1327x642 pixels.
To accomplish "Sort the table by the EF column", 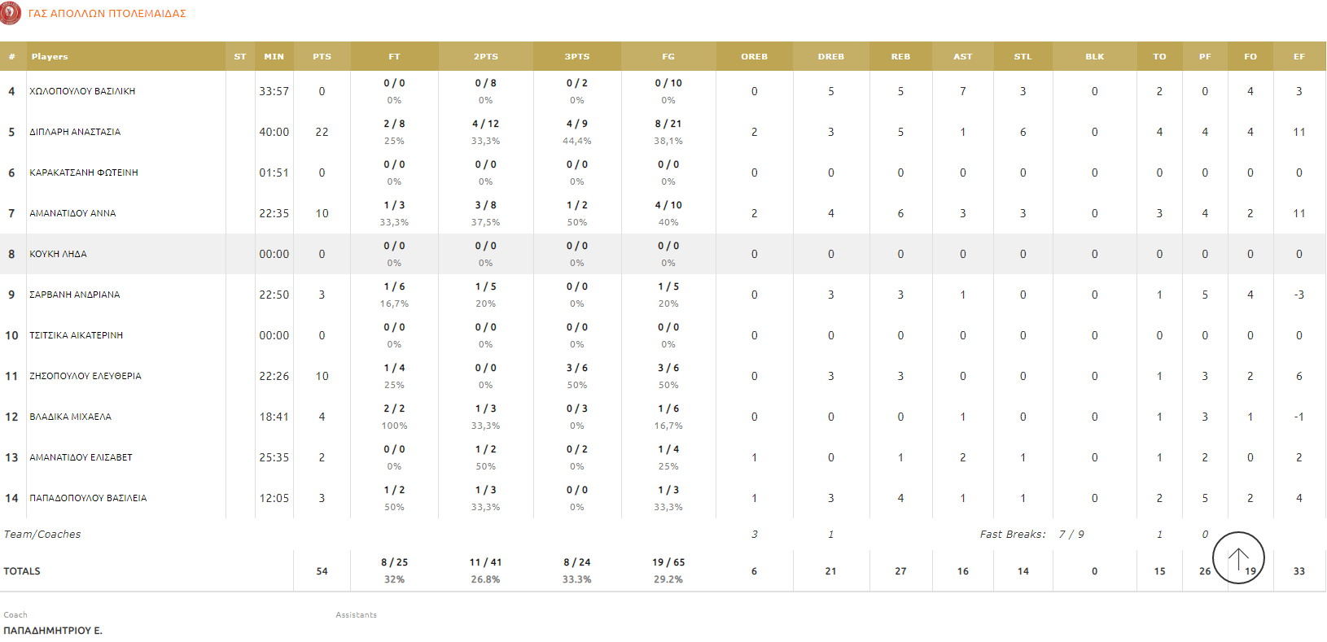I will (x=1299, y=56).
